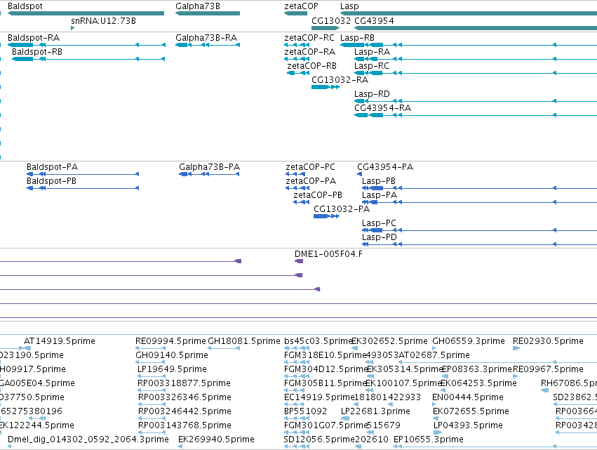Screen dimensions: 597x450
Task: Click the CG43954-PA protein label
Action: tap(385, 167)
